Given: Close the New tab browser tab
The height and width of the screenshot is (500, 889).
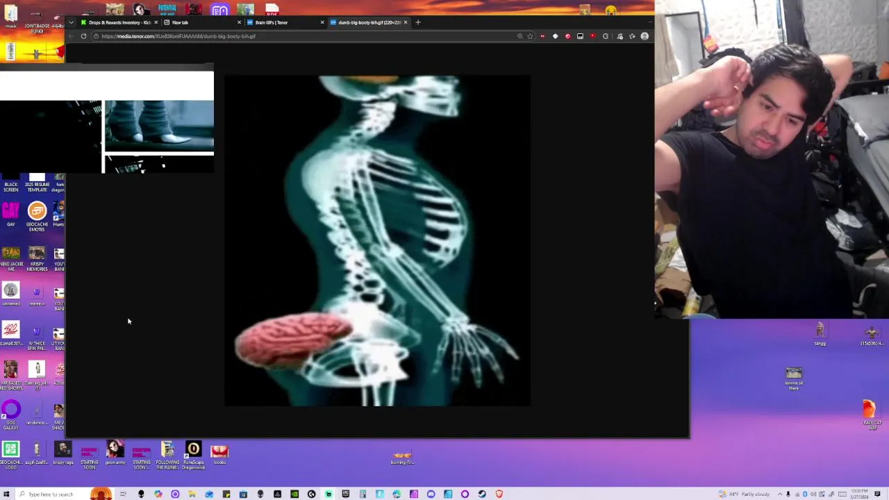Looking at the screenshot, I should pos(239,22).
